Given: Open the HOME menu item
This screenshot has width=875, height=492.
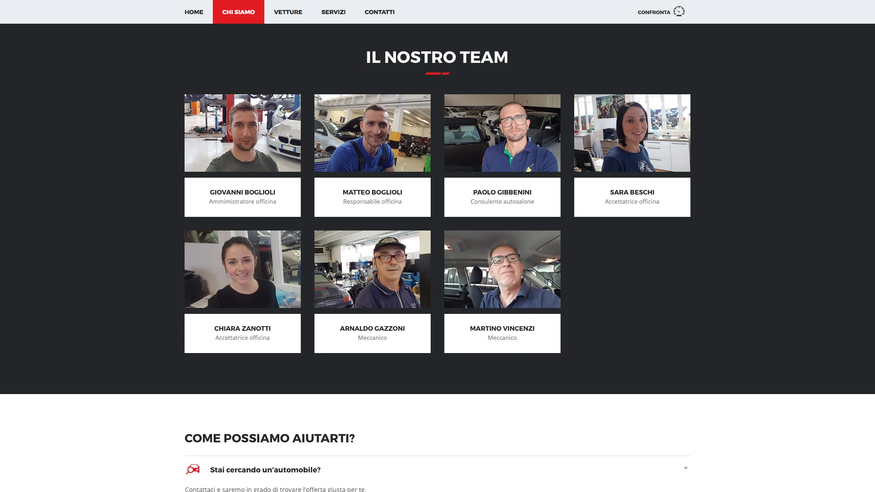Looking at the screenshot, I should point(194,12).
